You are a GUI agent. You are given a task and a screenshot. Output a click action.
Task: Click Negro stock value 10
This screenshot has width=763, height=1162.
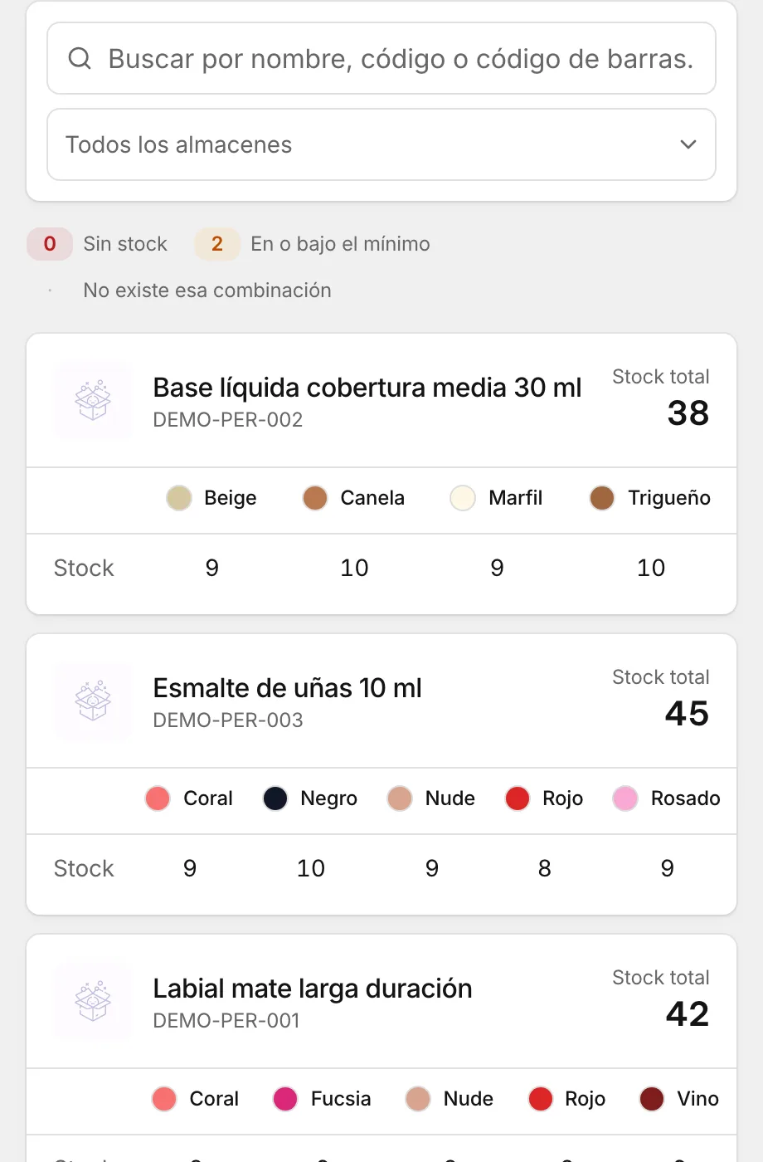tap(311, 868)
